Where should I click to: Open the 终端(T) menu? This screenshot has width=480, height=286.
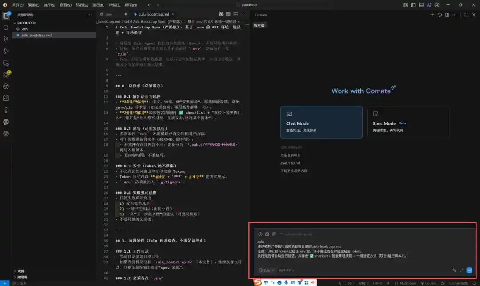[114, 5]
